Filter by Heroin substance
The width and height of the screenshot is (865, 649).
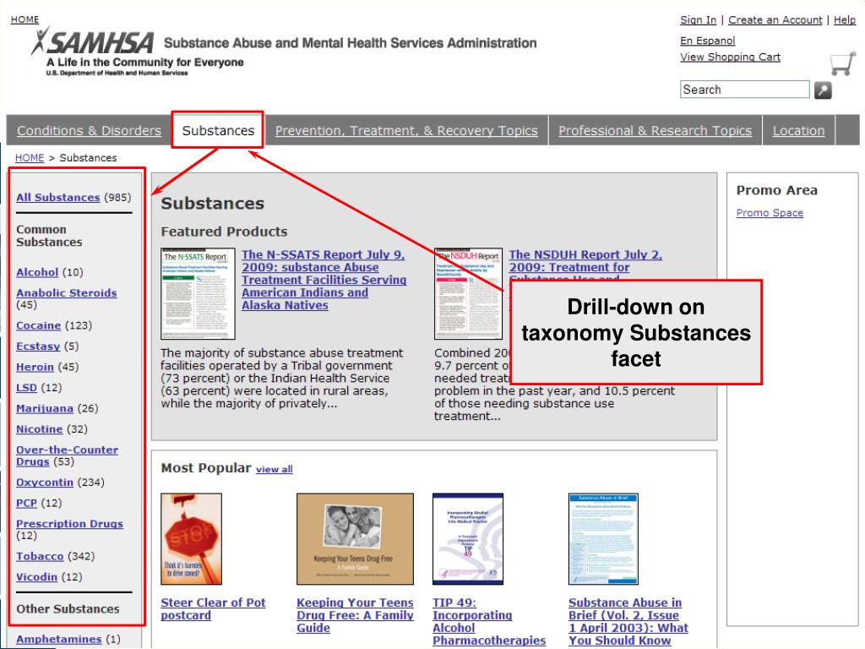(x=35, y=367)
